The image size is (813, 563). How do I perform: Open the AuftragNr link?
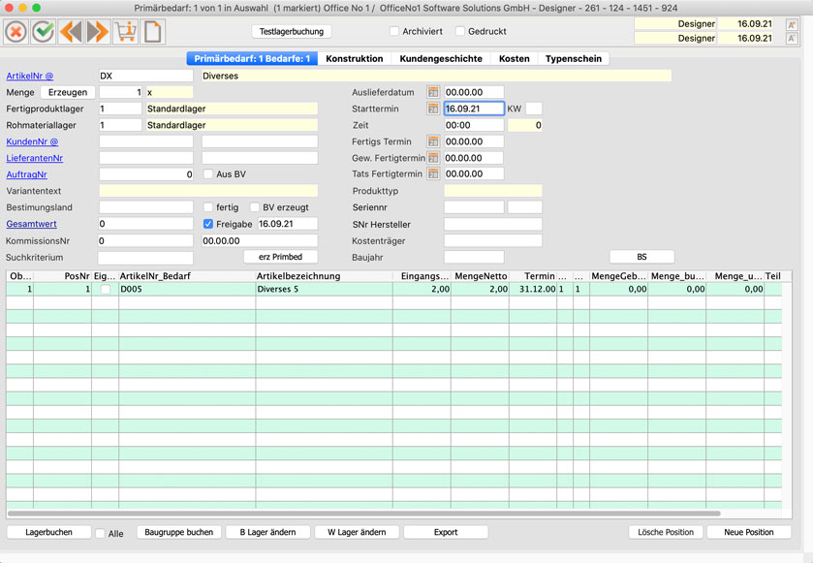pos(26,174)
